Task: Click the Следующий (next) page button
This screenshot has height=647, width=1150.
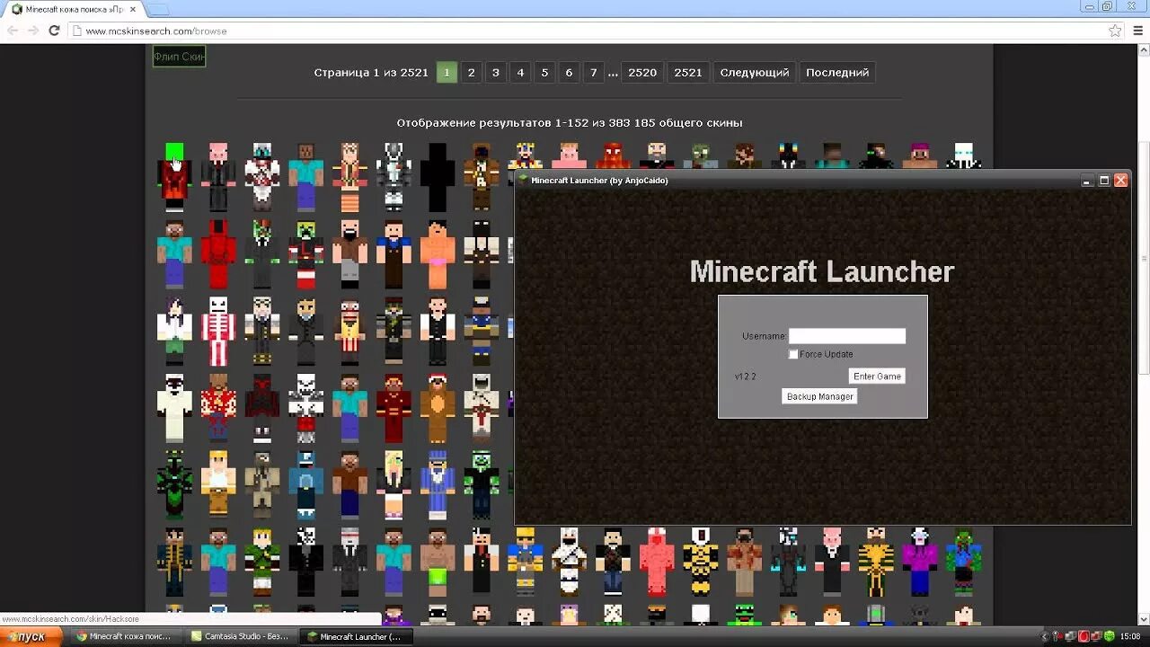Action: click(755, 73)
